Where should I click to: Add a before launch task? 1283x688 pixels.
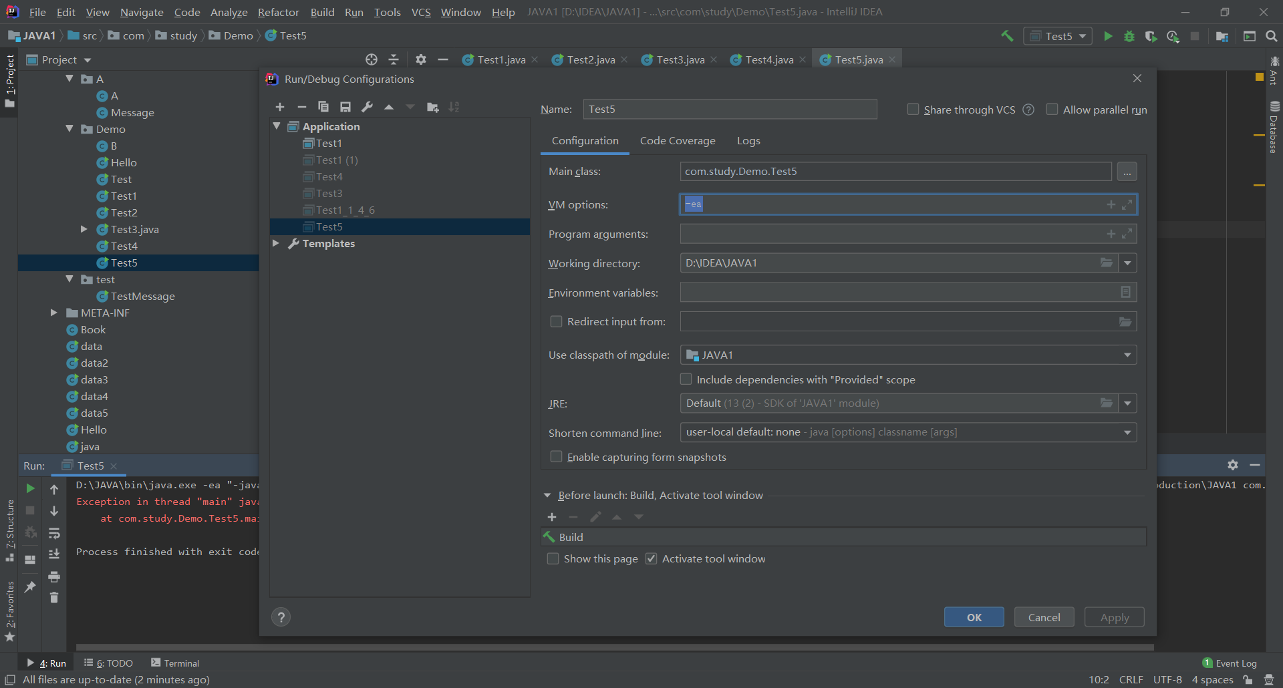(552, 517)
